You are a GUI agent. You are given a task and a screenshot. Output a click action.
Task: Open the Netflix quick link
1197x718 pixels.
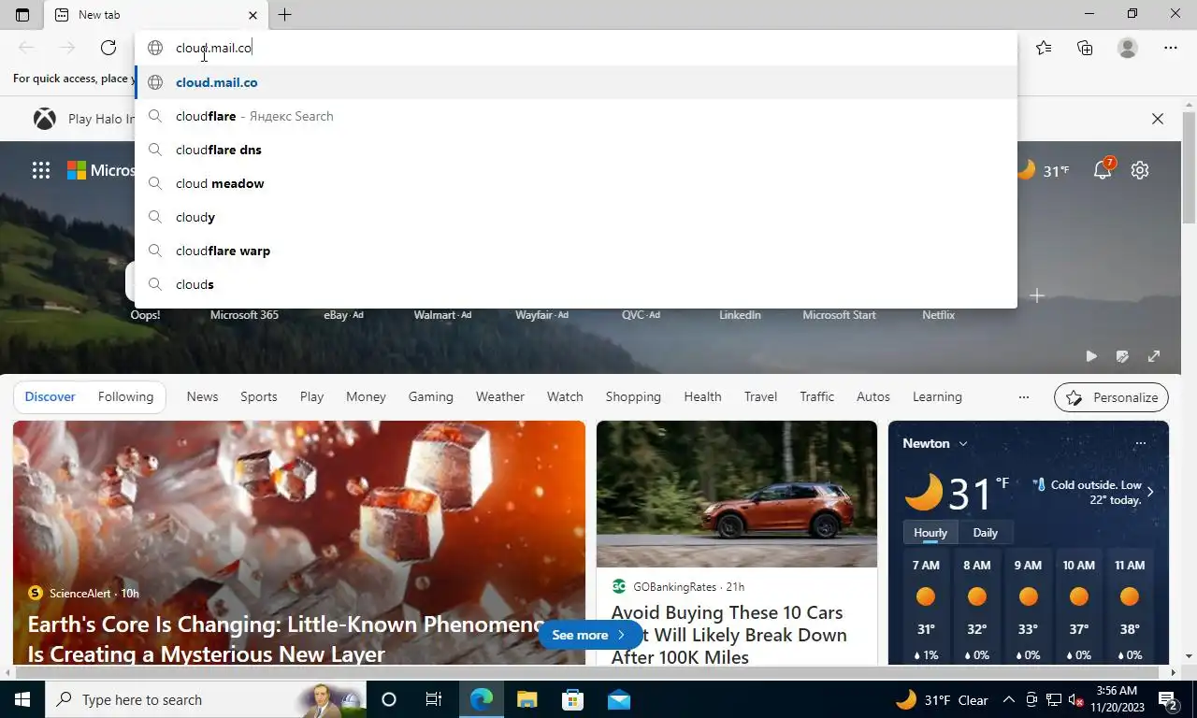pyautogui.click(x=938, y=315)
